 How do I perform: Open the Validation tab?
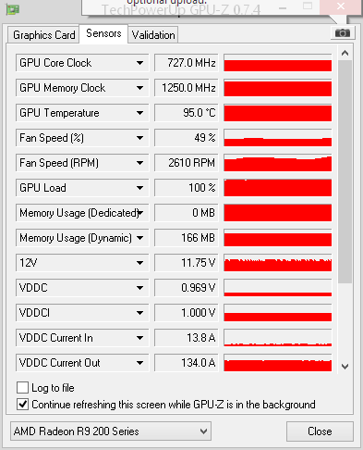point(153,35)
